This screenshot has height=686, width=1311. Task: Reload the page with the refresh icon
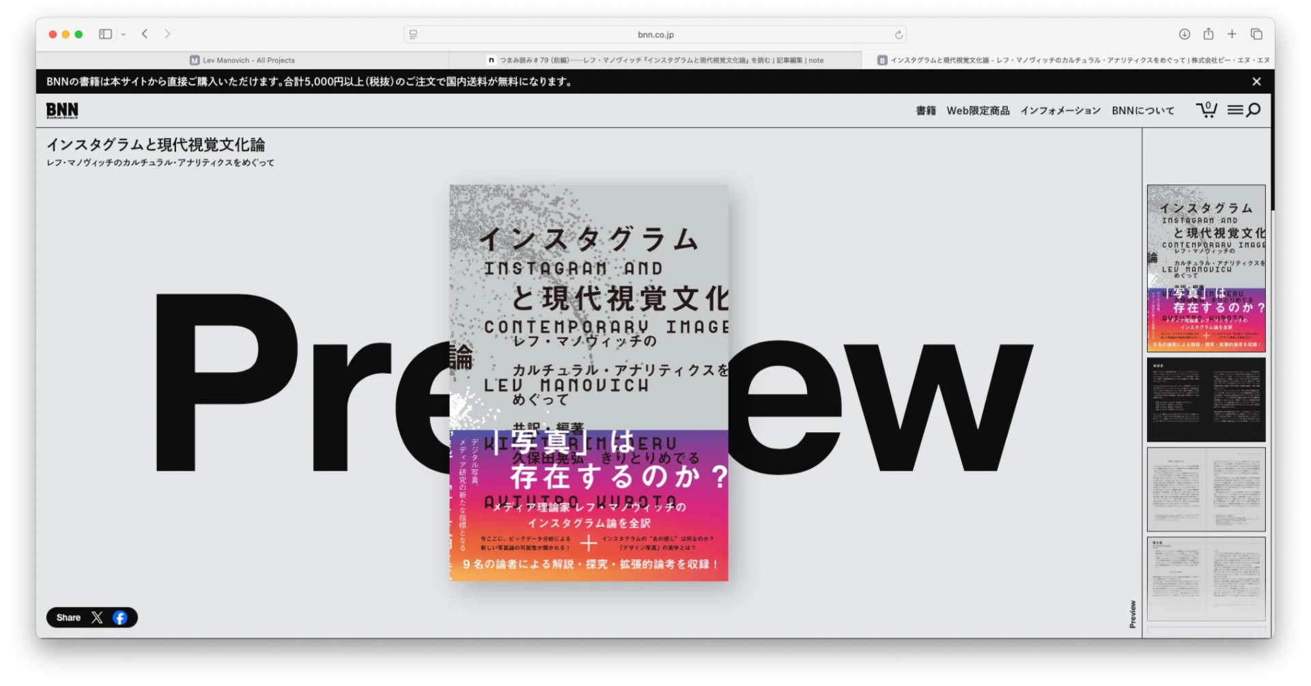899,35
